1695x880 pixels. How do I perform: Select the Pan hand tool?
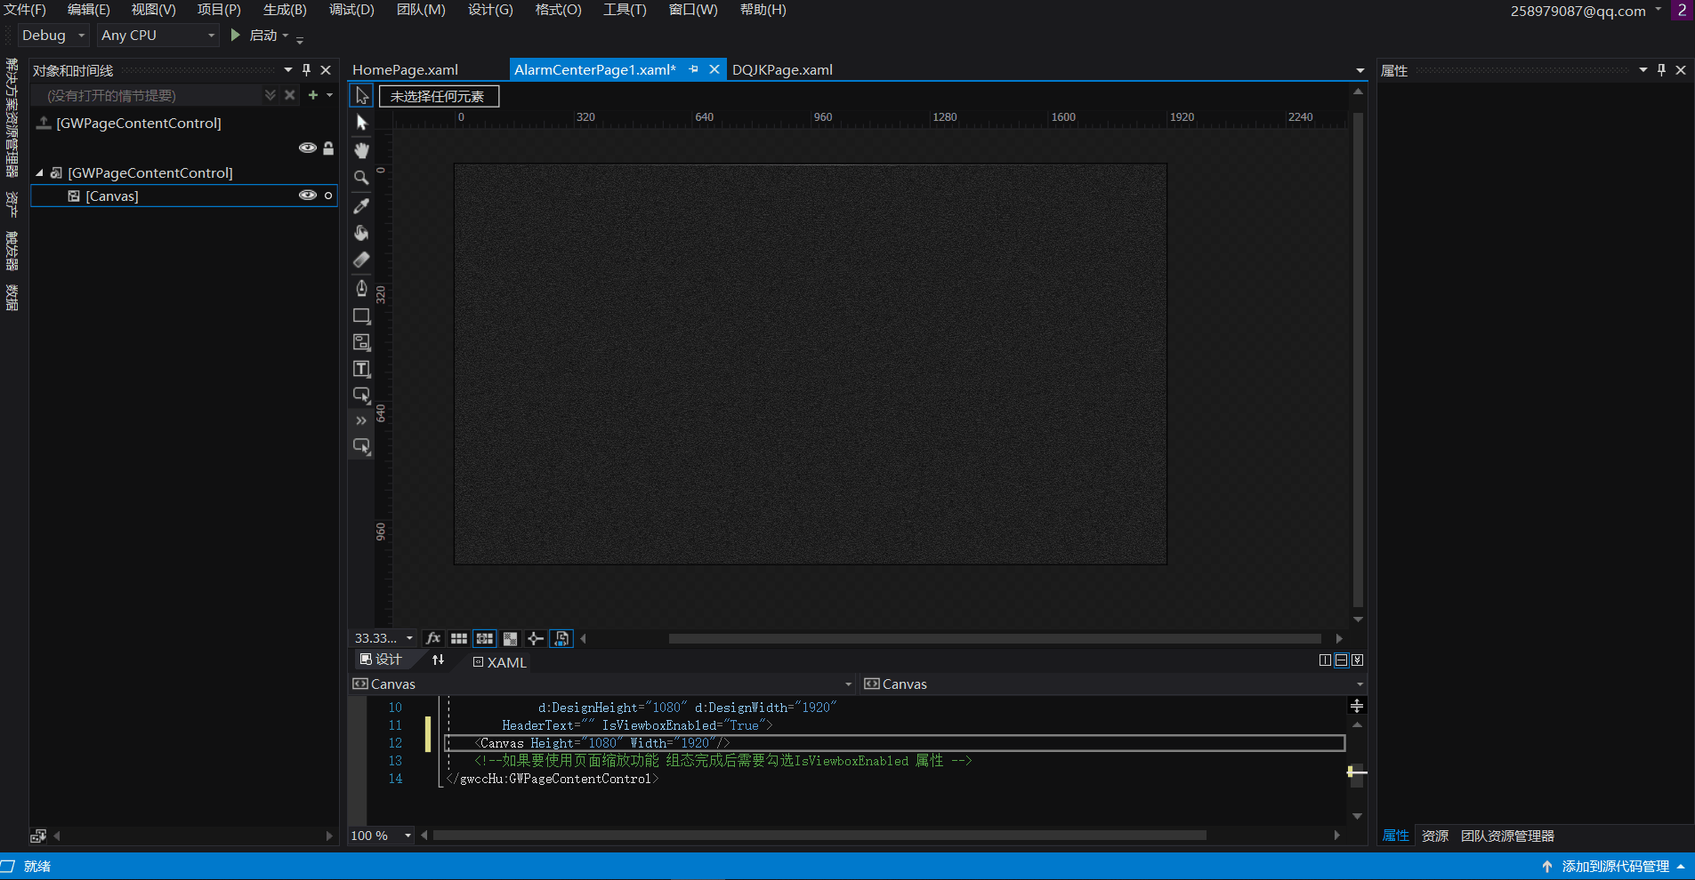[361, 150]
